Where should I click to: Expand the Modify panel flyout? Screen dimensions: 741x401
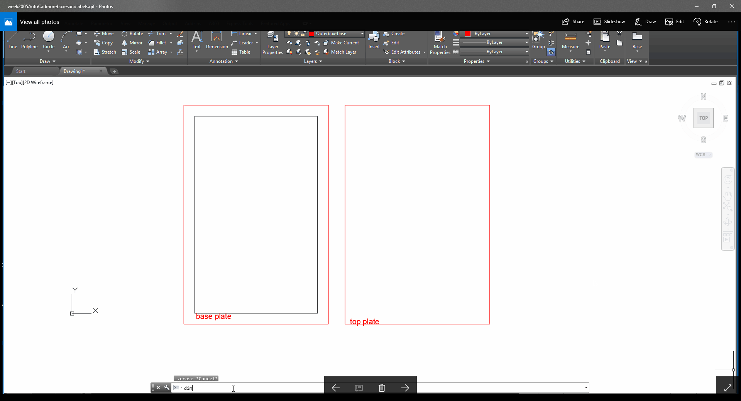click(x=139, y=61)
